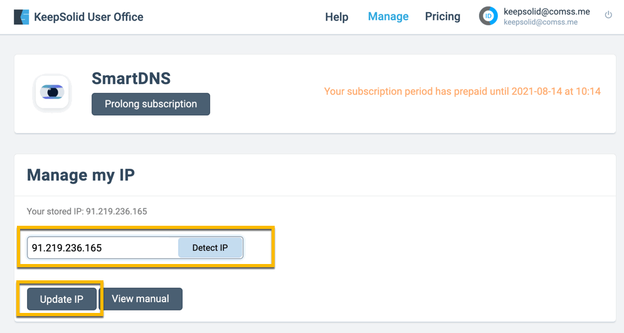Click the Manage my IP heading
Screen dimensions: 624x333
click(81, 175)
